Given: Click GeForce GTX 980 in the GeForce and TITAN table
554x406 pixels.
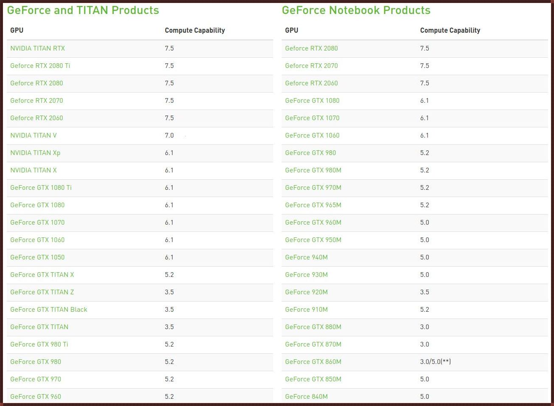Looking at the screenshot, I should pyautogui.click(x=36, y=362).
